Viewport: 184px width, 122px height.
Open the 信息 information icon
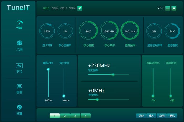(19, 86)
